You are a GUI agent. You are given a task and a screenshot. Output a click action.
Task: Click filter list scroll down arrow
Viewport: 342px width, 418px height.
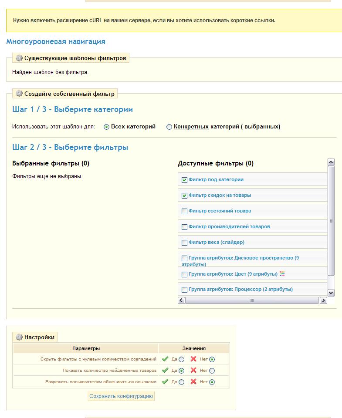pyautogui.click(x=331, y=293)
